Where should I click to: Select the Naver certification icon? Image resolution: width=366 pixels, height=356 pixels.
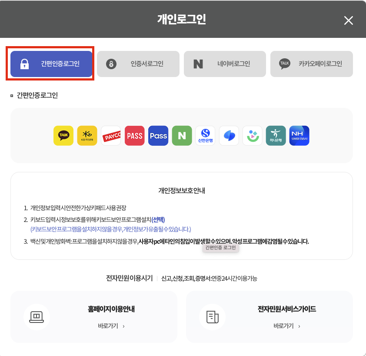(x=182, y=135)
